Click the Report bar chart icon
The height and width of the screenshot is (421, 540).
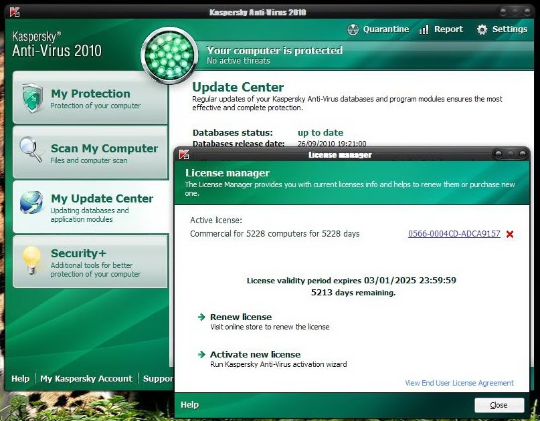point(424,29)
